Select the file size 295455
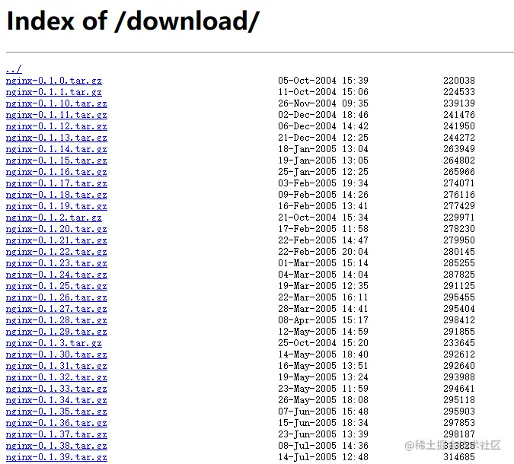The width and height of the screenshot is (514, 464). 459,297
